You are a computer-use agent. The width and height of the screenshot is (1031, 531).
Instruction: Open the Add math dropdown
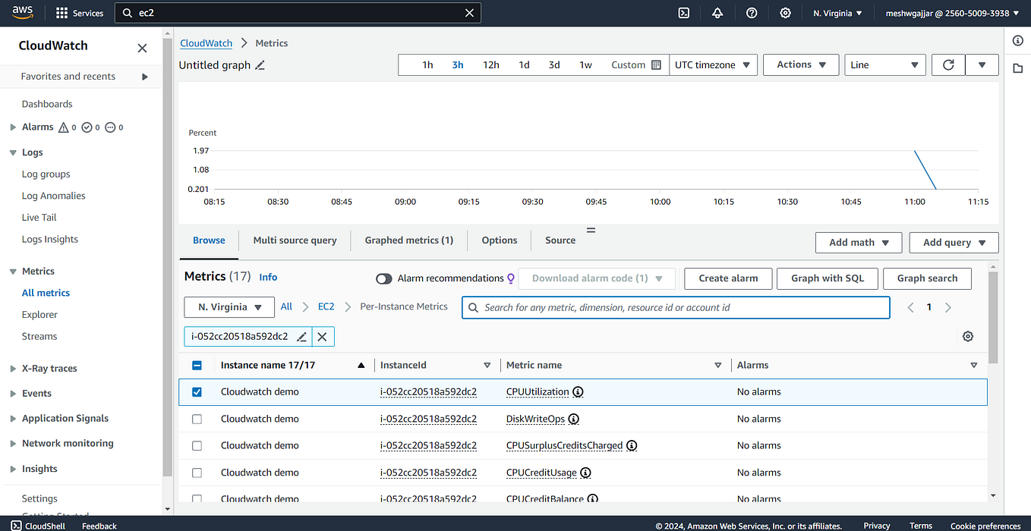(x=859, y=243)
